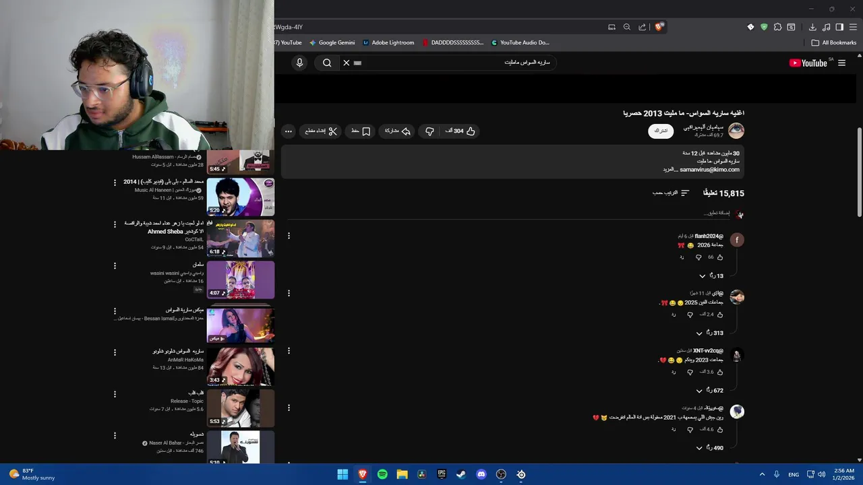Save the video with bookmark button
Viewport: 863px width, 485px height.
[x=361, y=131]
